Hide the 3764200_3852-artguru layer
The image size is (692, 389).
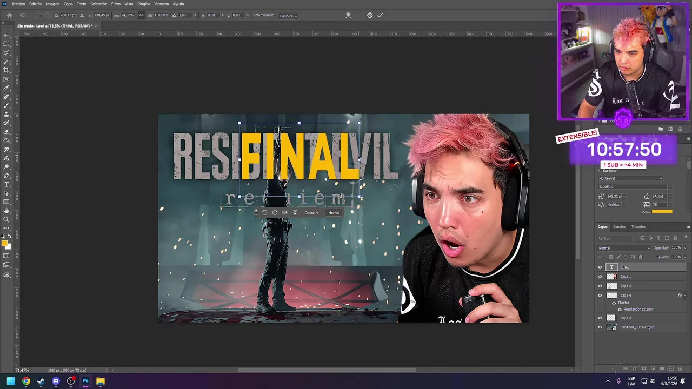click(x=600, y=327)
